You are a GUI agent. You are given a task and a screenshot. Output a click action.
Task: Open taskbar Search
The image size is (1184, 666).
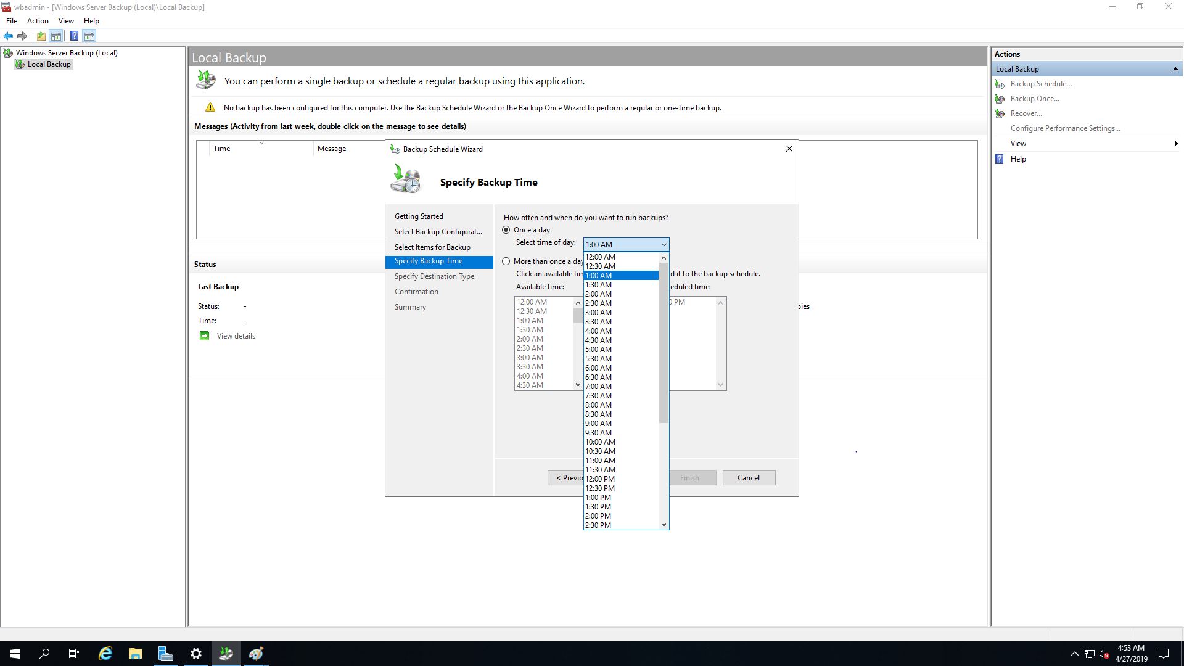(x=44, y=654)
